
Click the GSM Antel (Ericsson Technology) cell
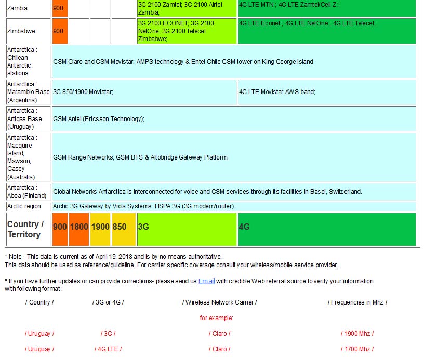pyautogui.click(x=234, y=119)
